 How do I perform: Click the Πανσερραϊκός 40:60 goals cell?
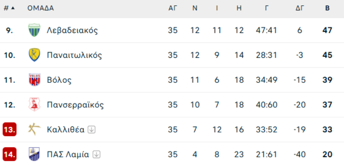(266, 105)
